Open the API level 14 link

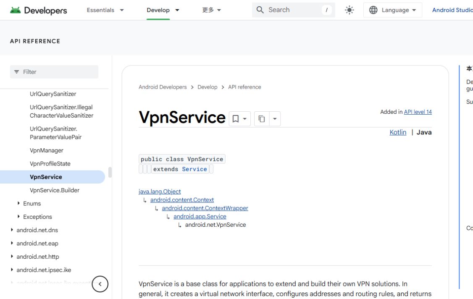(418, 112)
